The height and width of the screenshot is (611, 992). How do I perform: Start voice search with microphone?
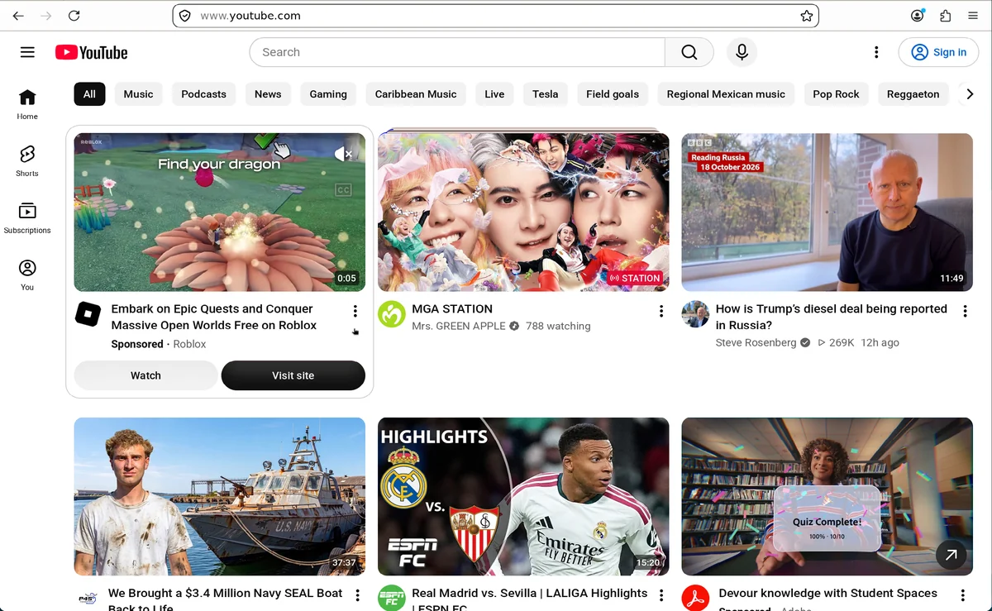pyautogui.click(x=742, y=52)
